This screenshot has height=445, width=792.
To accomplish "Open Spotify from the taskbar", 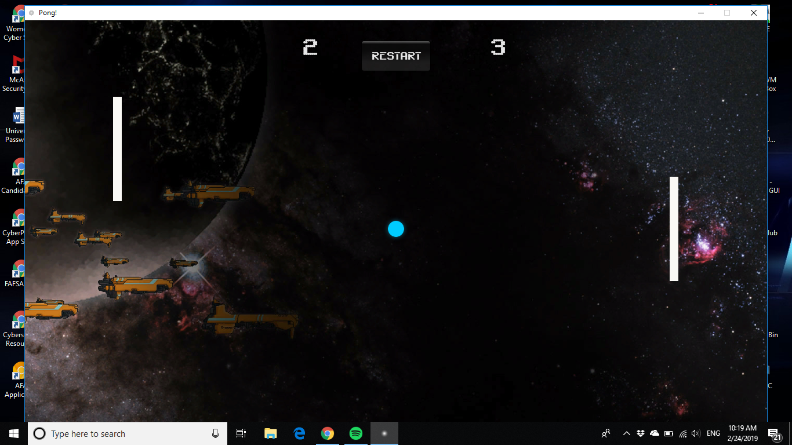I will point(356,433).
